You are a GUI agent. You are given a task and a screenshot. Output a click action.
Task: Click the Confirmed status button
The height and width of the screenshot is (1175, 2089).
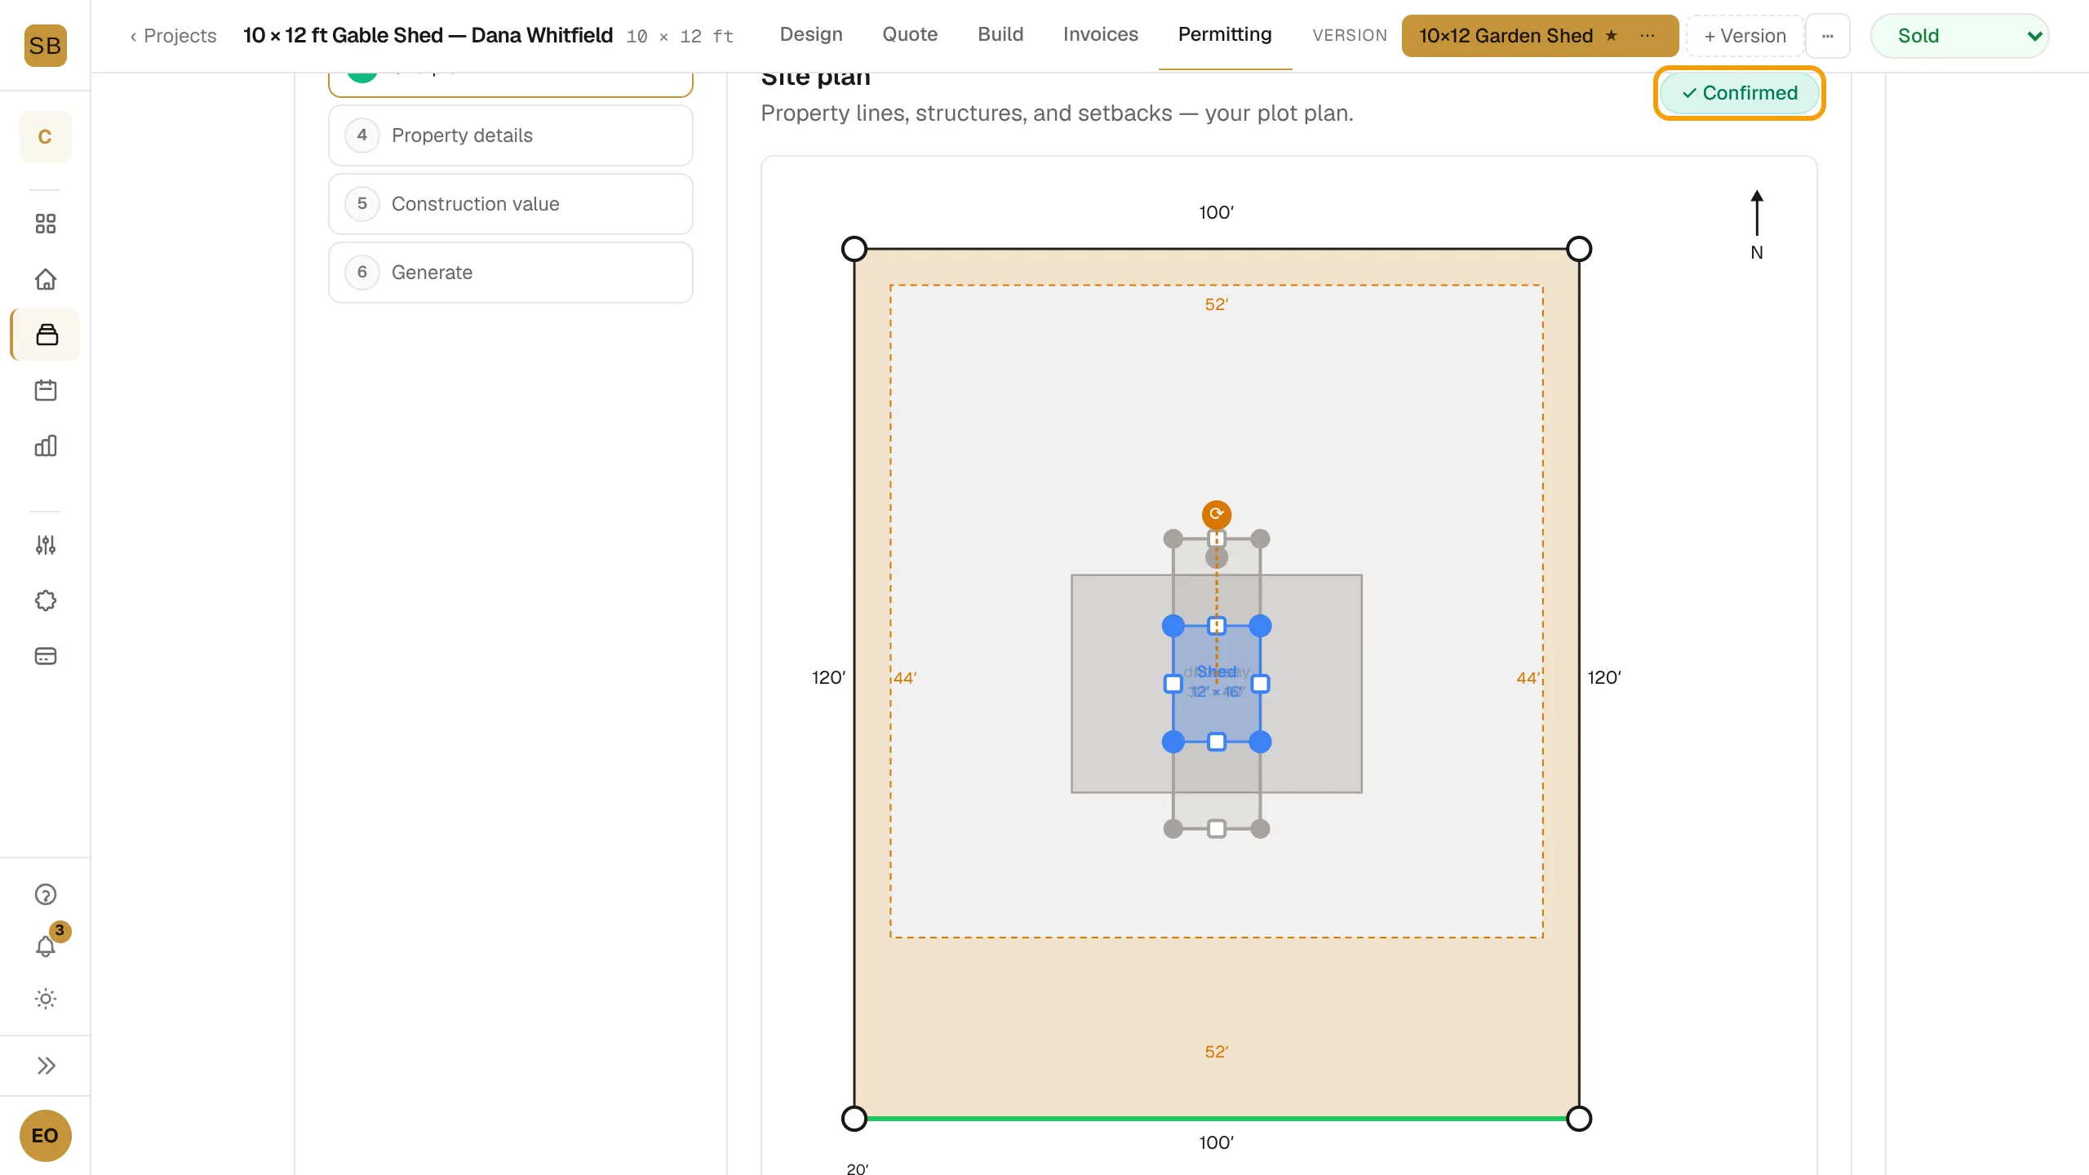tap(1739, 93)
